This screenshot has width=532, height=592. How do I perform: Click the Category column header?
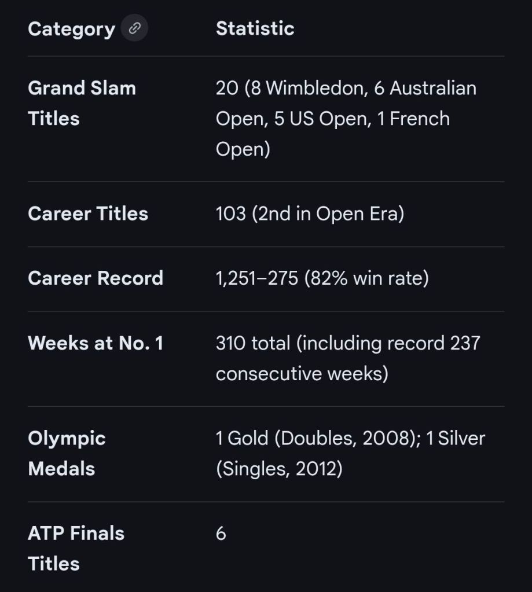tap(71, 29)
